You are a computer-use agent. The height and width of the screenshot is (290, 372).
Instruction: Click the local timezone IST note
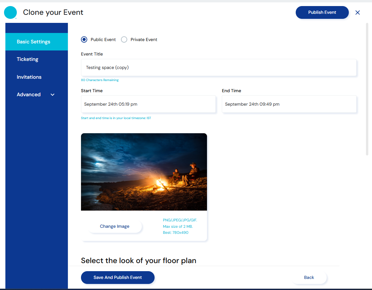click(116, 118)
